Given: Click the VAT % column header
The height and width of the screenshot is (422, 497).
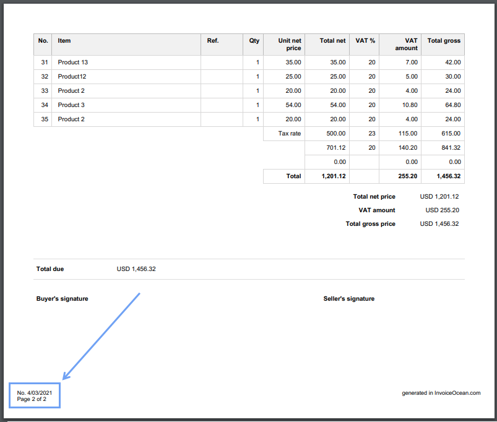Looking at the screenshot, I should [365, 41].
